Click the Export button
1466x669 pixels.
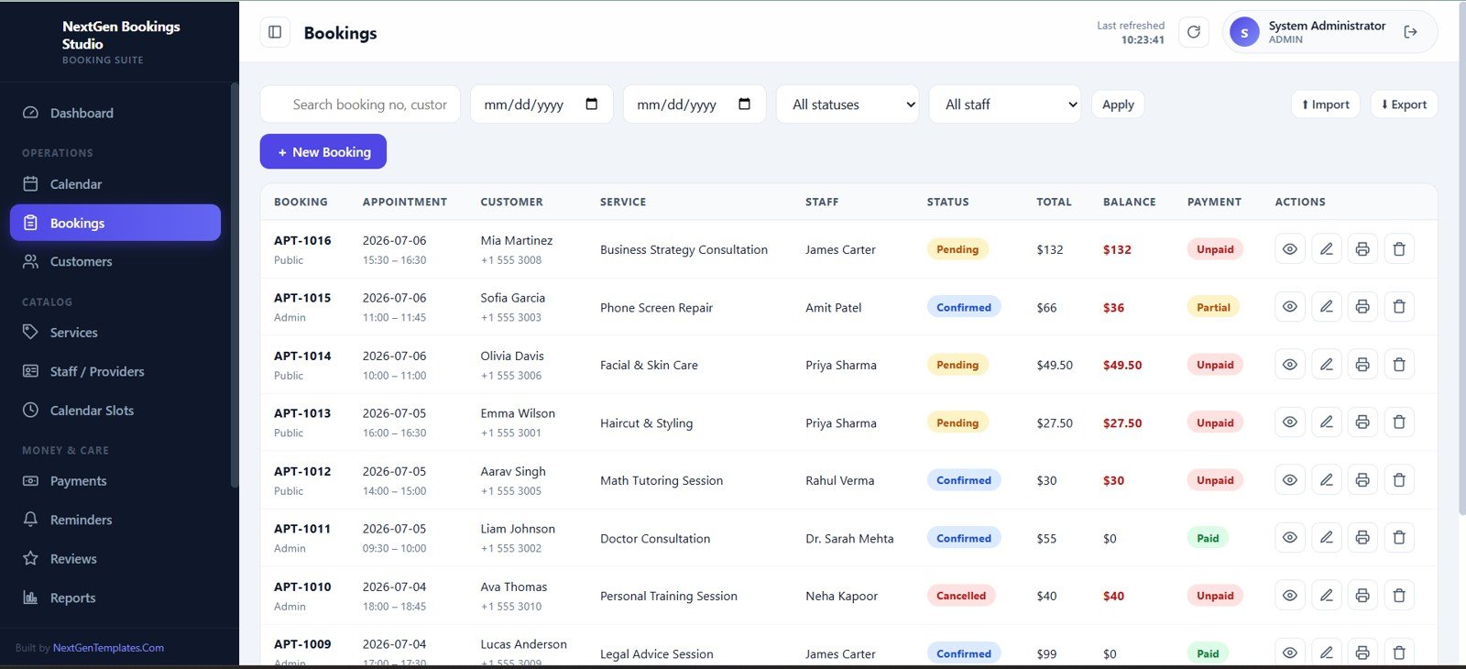coord(1404,104)
